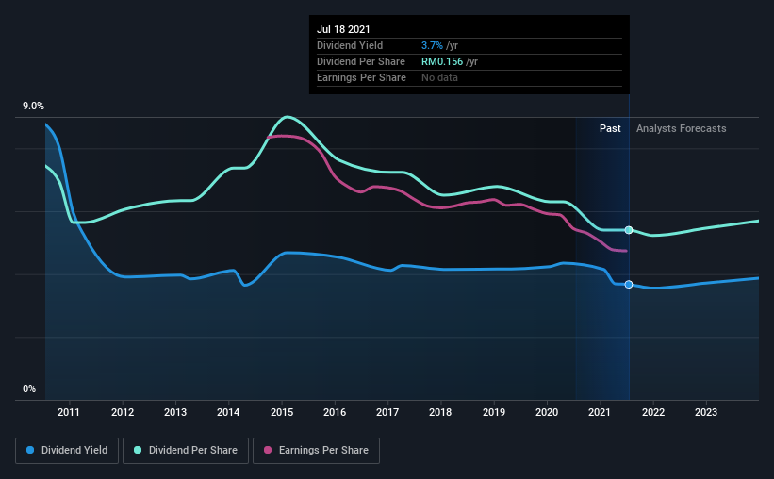Click the 9.0% y-axis label
774x479 pixels.
click(x=33, y=107)
